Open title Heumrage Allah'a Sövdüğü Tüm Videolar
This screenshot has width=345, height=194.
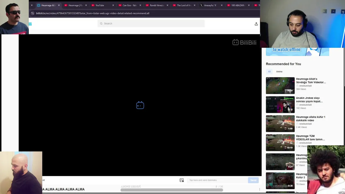coord(311,81)
